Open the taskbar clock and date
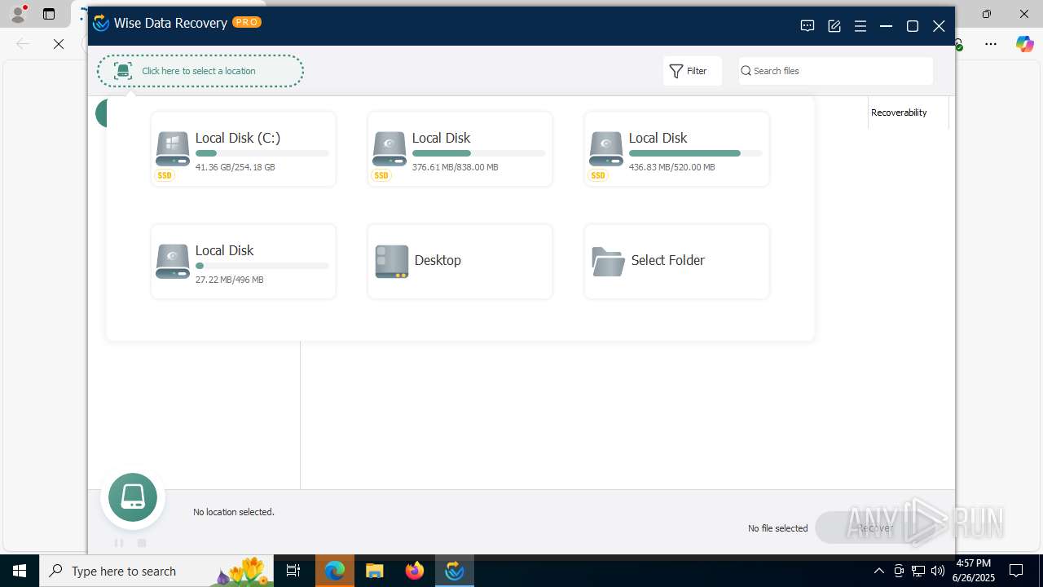 [x=974, y=571]
